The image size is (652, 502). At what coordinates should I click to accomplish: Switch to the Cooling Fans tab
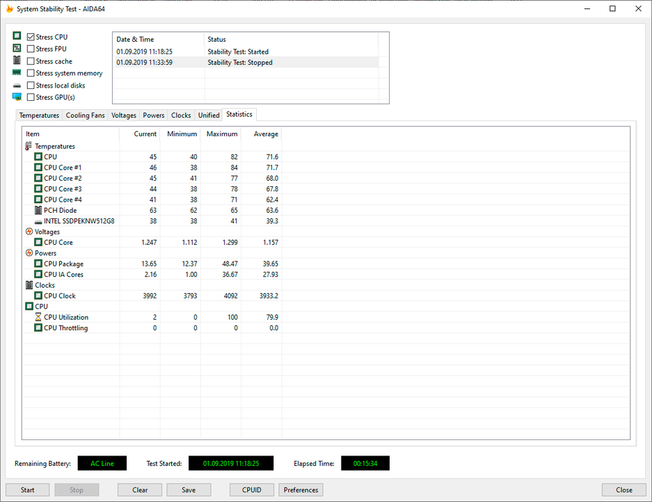(x=86, y=115)
